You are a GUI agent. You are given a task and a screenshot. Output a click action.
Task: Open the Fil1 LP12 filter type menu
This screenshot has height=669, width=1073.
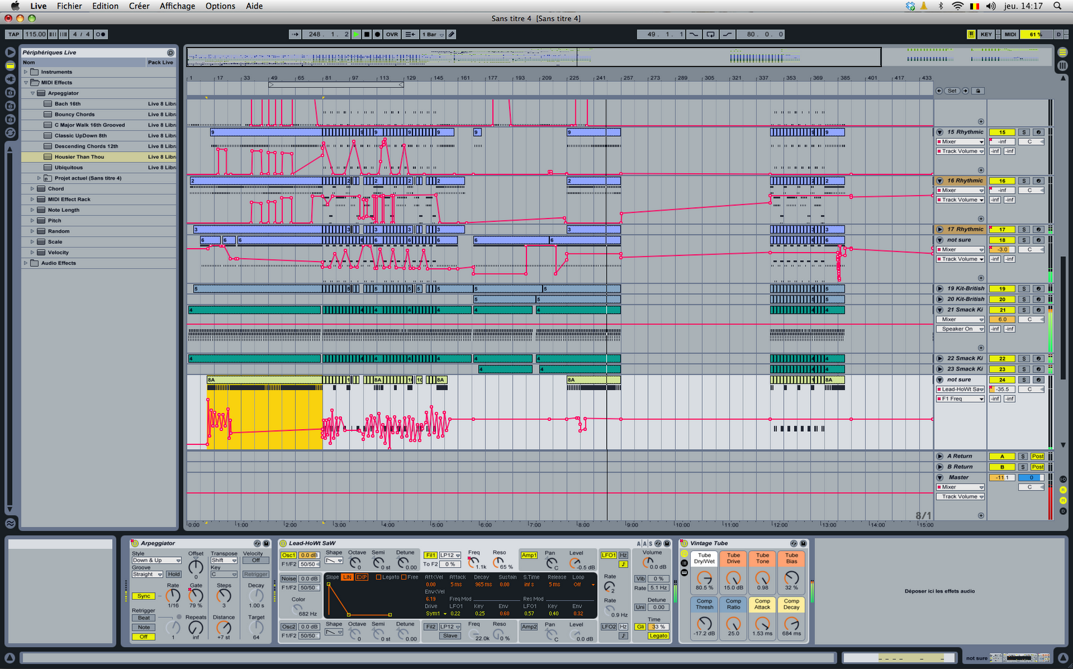click(x=450, y=556)
